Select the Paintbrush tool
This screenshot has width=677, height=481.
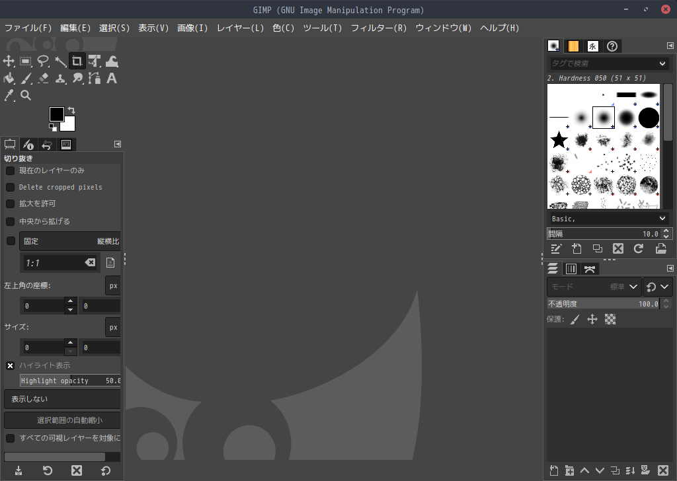tap(26, 78)
